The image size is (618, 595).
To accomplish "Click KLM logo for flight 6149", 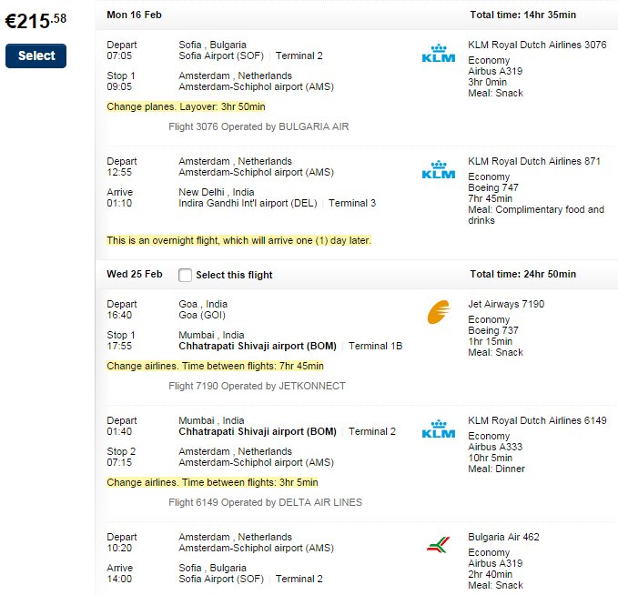I will (439, 429).
